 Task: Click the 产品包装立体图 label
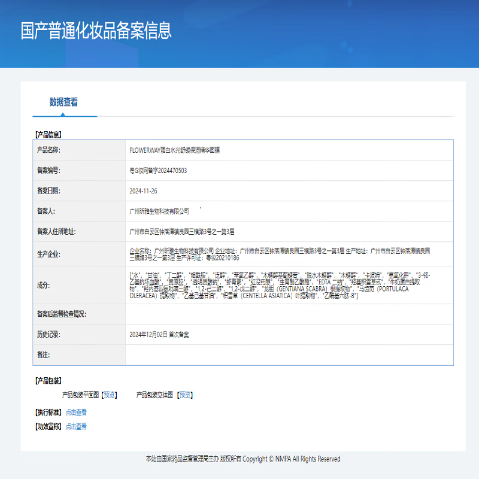tap(155, 395)
